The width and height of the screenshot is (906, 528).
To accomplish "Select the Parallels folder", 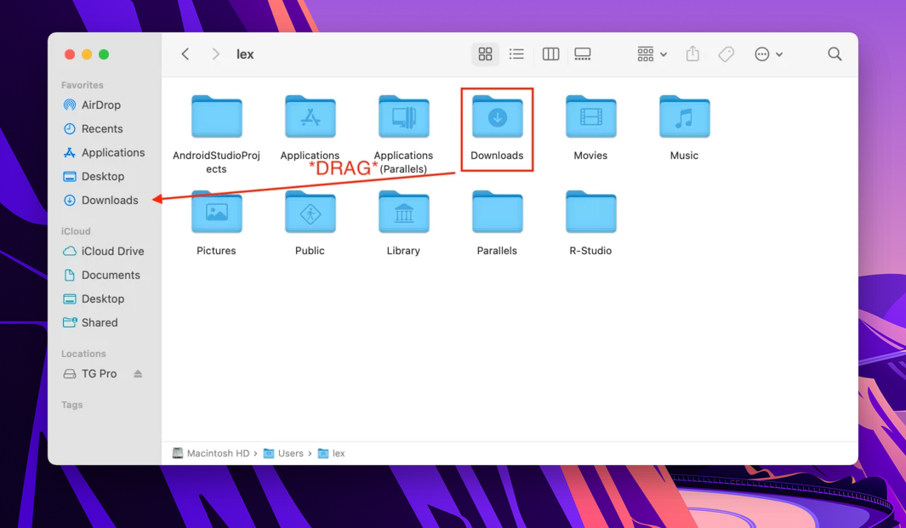I will click(x=498, y=212).
